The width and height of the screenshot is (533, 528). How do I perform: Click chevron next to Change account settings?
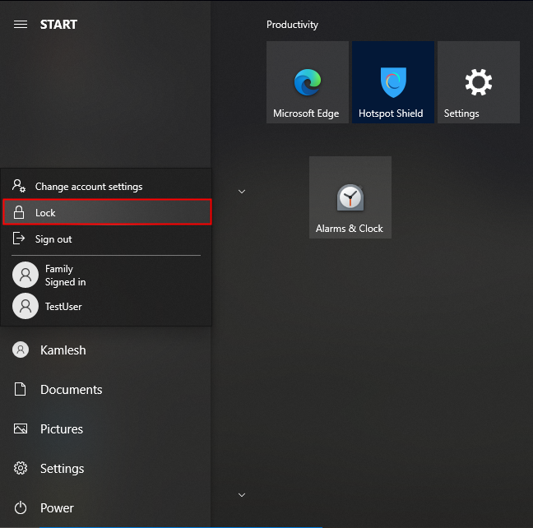pyautogui.click(x=242, y=192)
